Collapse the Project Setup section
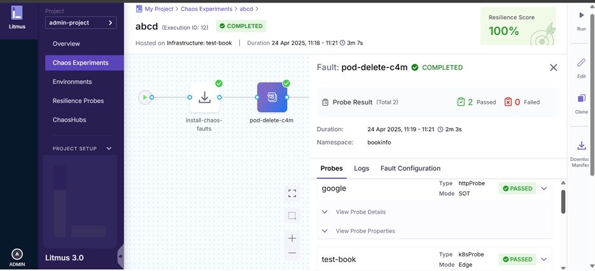The image size is (595, 271). click(109, 149)
